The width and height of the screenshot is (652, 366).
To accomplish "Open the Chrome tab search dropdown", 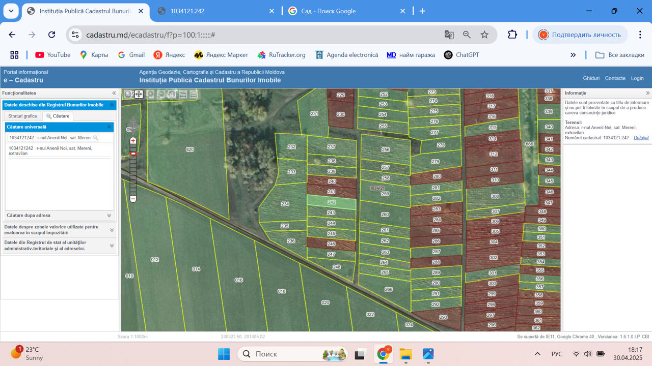I will 11,11.
